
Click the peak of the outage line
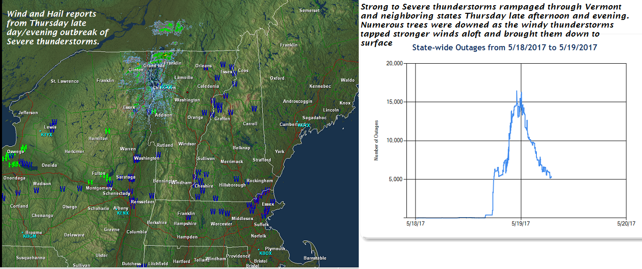[517, 91]
